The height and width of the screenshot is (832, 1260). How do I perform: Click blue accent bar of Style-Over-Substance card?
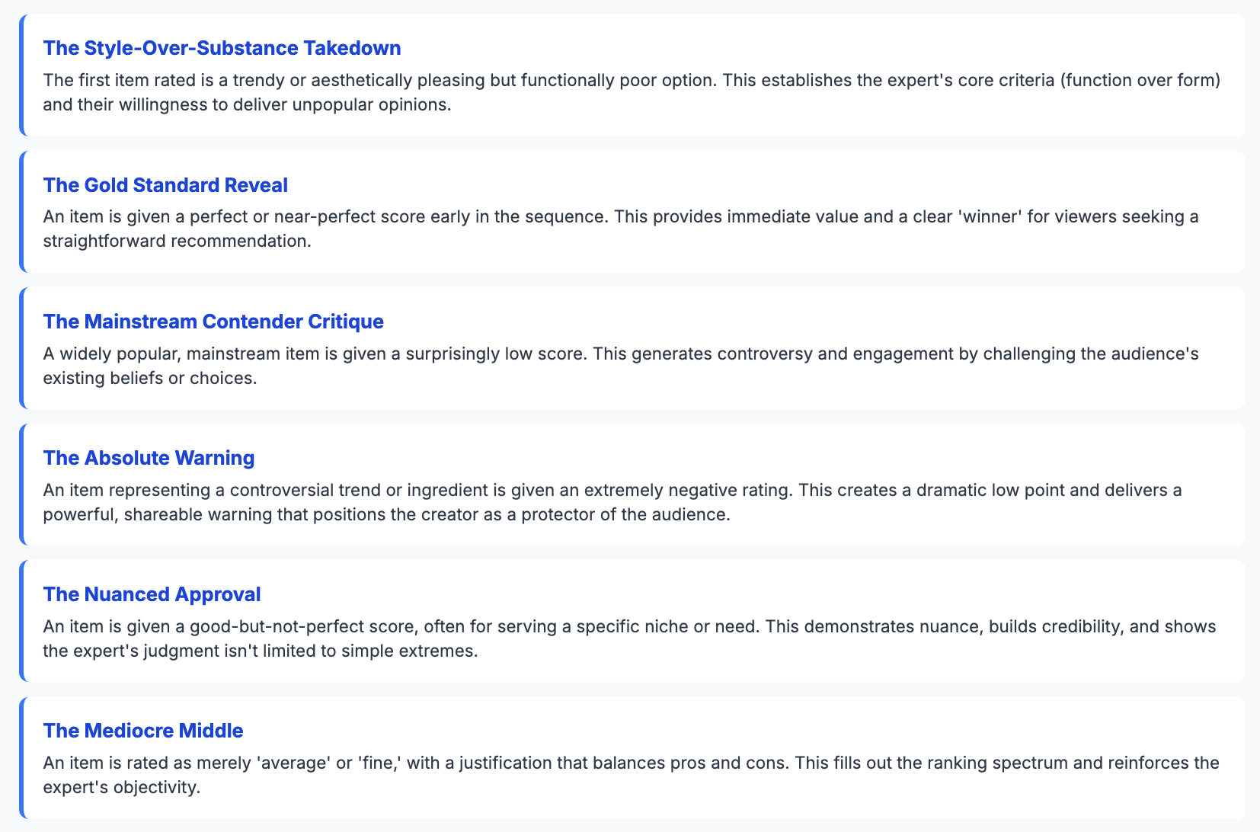21,75
